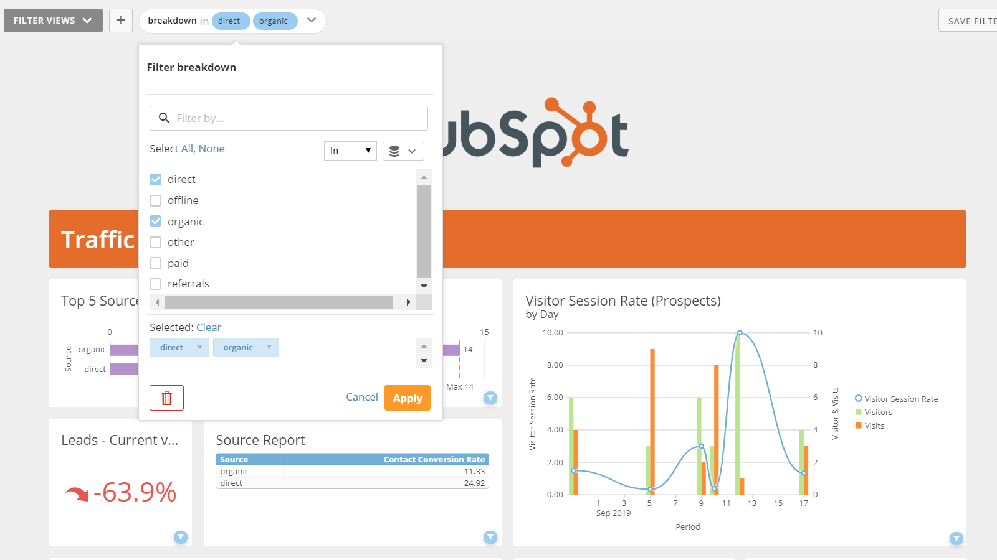Uncheck the organic option
This screenshot has width=997, height=560.
(x=155, y=221)
